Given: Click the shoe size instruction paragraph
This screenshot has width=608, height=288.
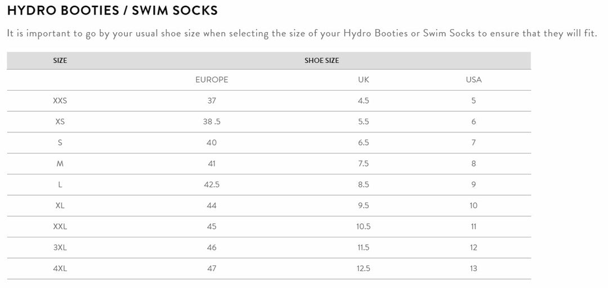Looking at the screenshot, I should pyautogui.click(x=302, y=33).
